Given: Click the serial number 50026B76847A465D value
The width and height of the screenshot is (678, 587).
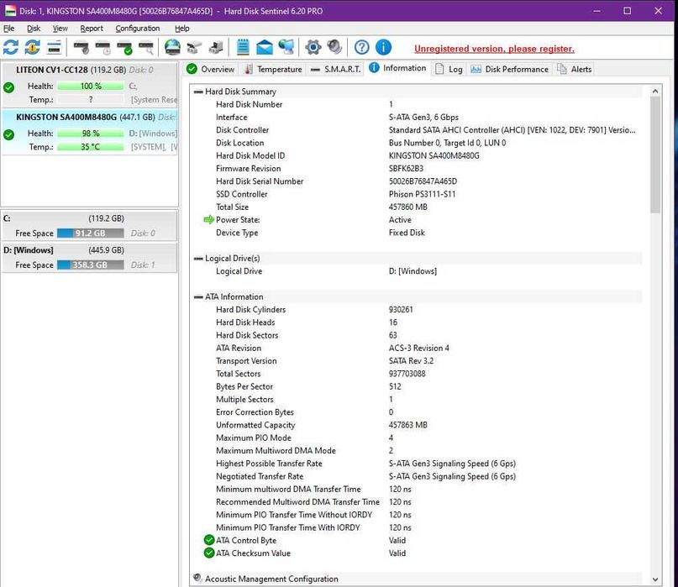Looking at the screenshot, I should pyautogui.click(x=423, y=181).
